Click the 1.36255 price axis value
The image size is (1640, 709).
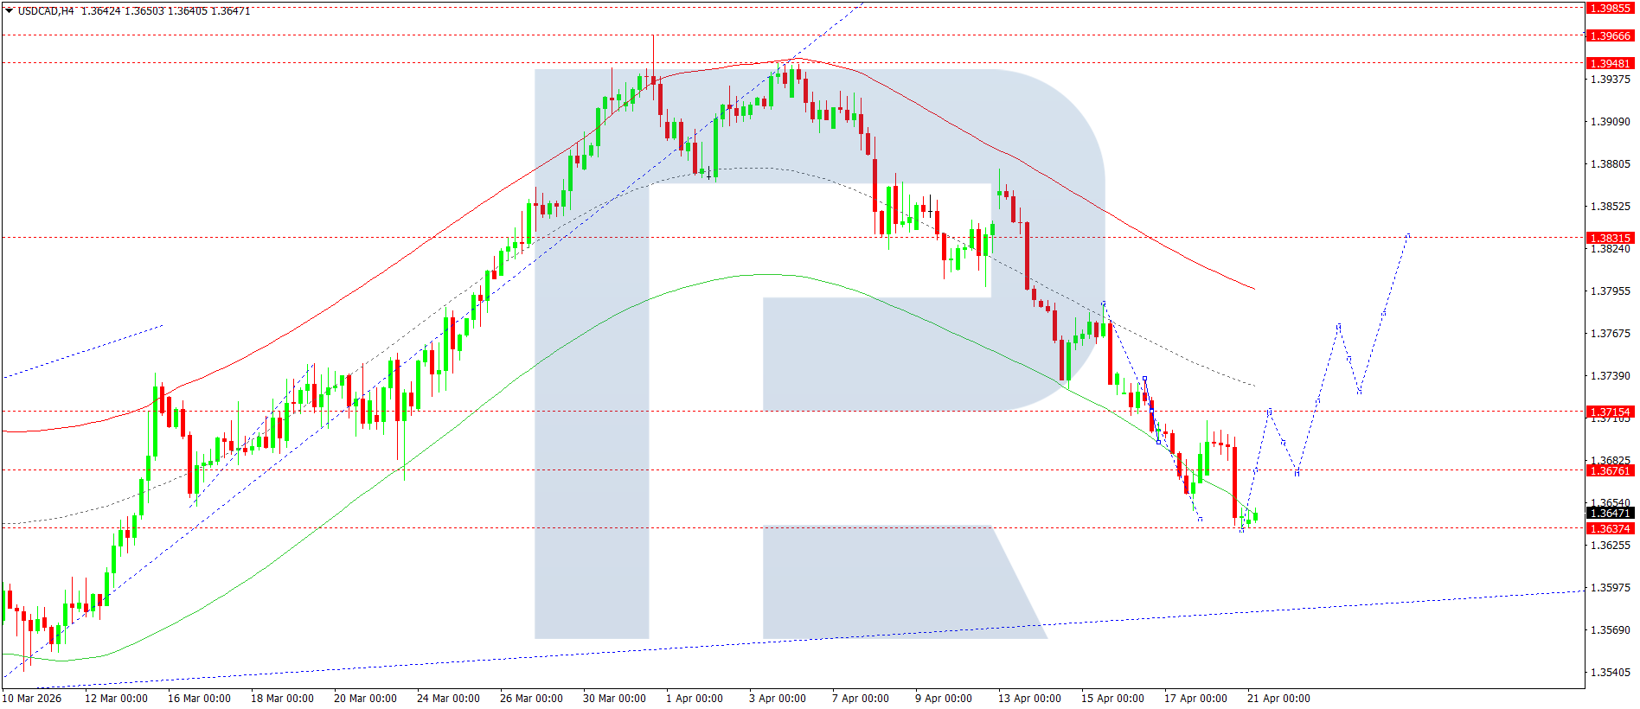1611,546
